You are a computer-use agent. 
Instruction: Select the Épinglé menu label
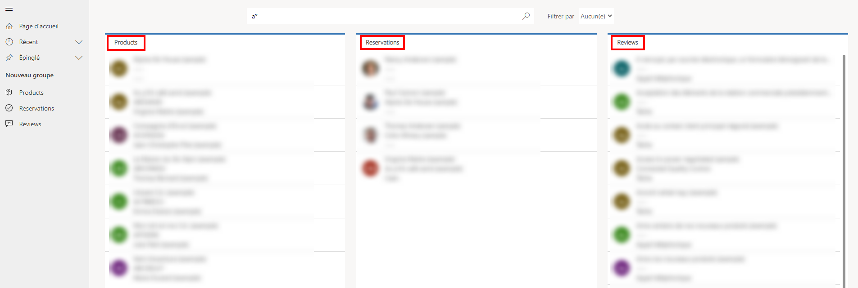click(x=29, y=58)
